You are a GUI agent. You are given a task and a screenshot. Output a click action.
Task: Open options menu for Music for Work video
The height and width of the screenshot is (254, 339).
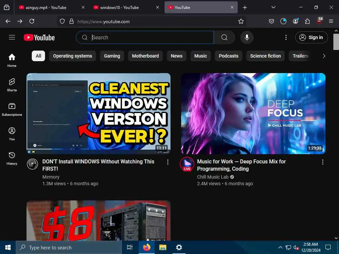coord(322,162)
